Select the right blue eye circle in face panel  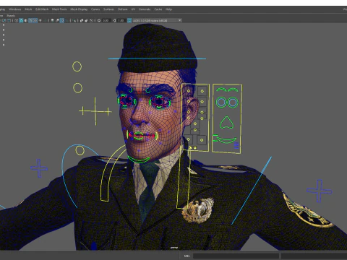233,103
